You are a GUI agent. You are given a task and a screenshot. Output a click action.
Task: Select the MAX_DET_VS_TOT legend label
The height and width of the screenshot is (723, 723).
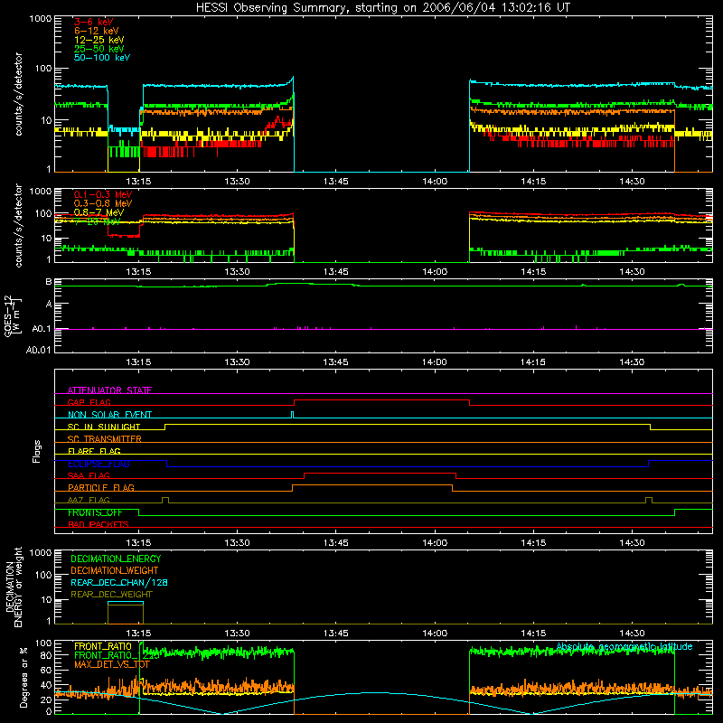(111, 664)
